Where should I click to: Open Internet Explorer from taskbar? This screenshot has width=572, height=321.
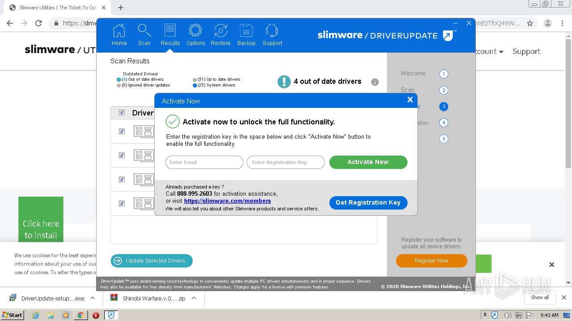pos(36,315)
